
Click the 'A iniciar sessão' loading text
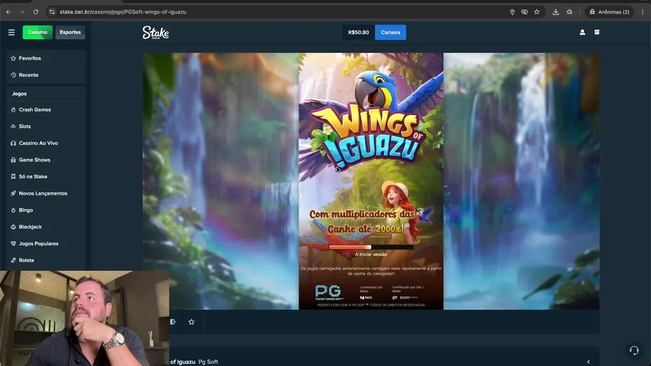(371, 254)
